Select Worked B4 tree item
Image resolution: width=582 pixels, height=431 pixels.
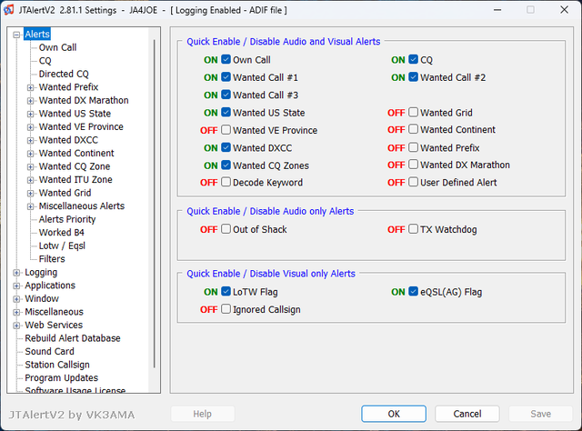click(62, 233)
